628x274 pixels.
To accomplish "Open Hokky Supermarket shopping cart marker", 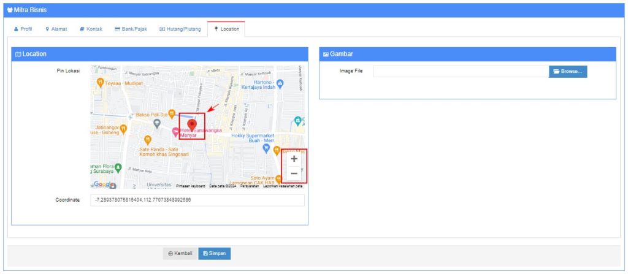I will [x=266, y=148].
